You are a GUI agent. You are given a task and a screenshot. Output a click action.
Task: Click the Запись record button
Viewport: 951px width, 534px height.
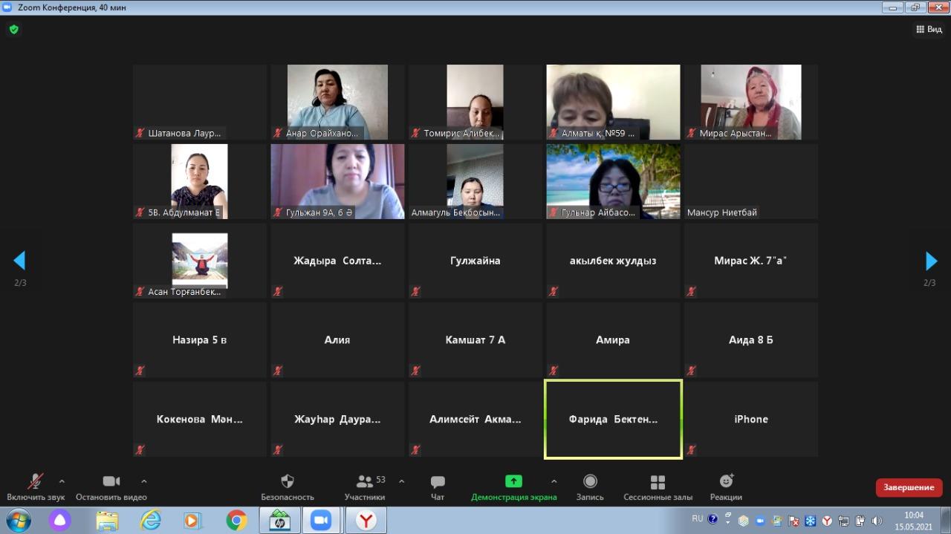[x=590, y=482]
